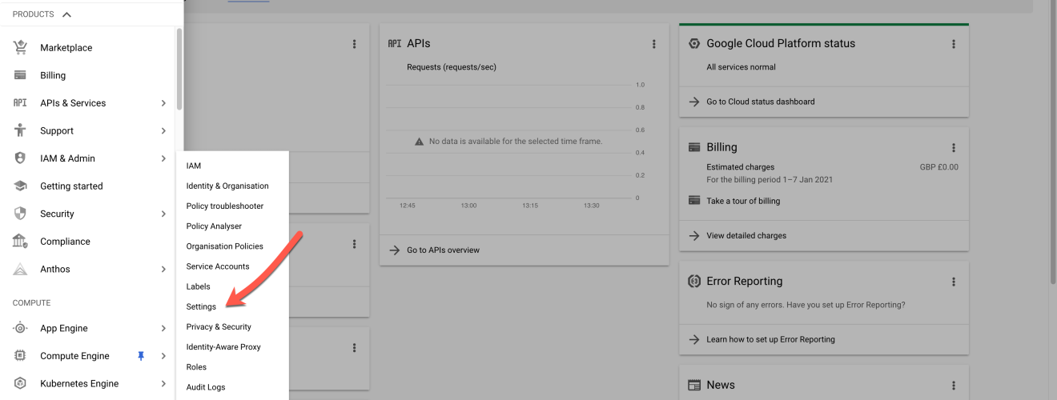Open the News card three-dot menu
The height and width of the screenshot is (400, 1057).
[954, 386]
